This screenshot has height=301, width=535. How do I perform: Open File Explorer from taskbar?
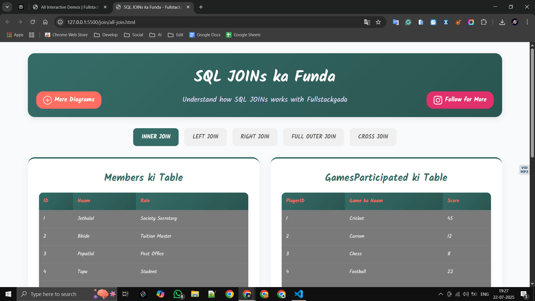click(x=195, y=294)
